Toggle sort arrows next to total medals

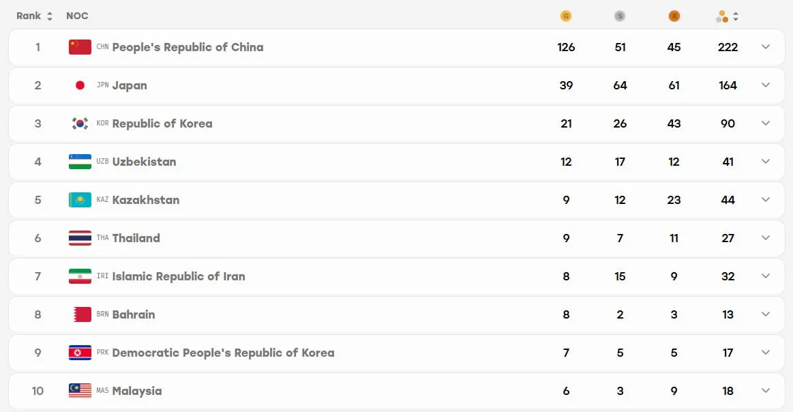[x=736, y=16]
